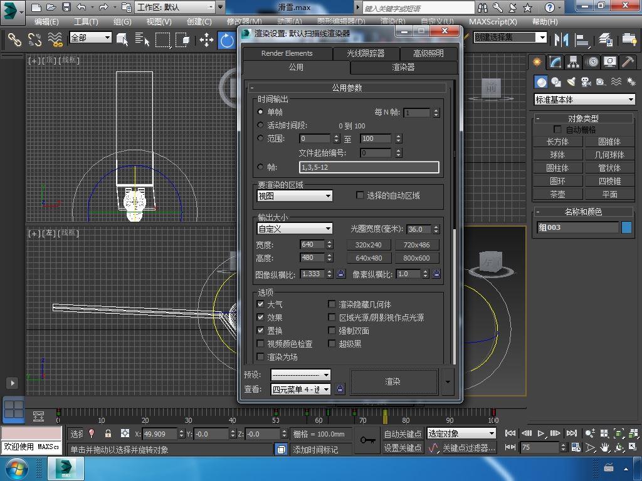Click the 渲染 render button
The width and height of the screenshot is (642, 481).
tap(392, 381)
